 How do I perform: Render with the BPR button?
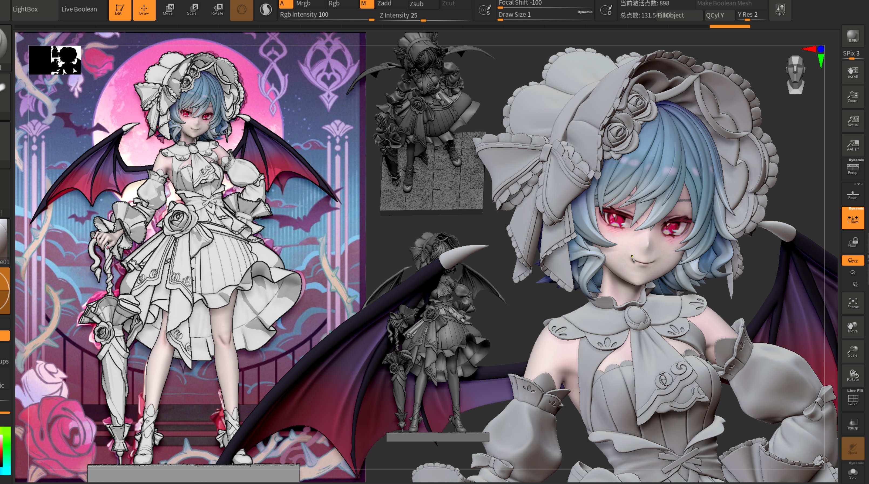(x=853, y=36)
